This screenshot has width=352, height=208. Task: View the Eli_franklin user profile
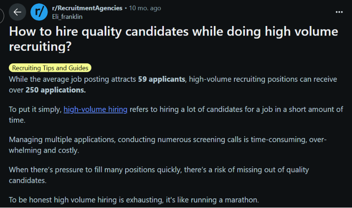67,17
